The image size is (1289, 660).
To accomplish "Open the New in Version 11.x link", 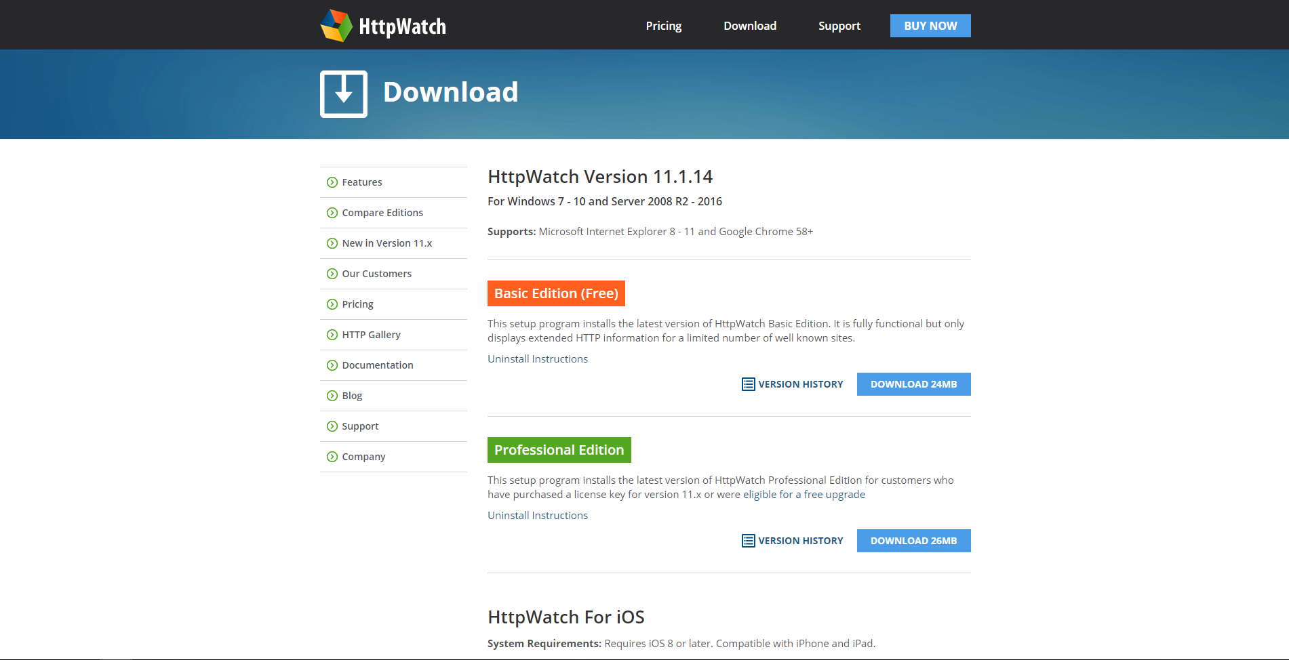I will 387,243.
